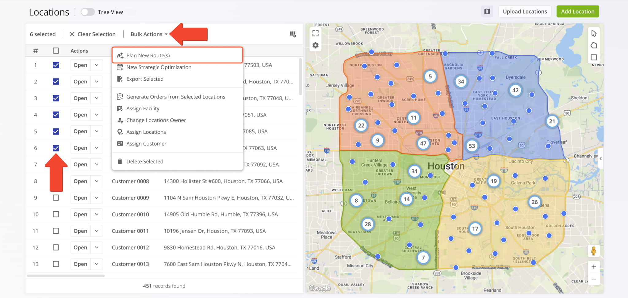The image size is (628, 298).
Task: Open the Bulk Actions dropdown
Action: click(149, 34)
